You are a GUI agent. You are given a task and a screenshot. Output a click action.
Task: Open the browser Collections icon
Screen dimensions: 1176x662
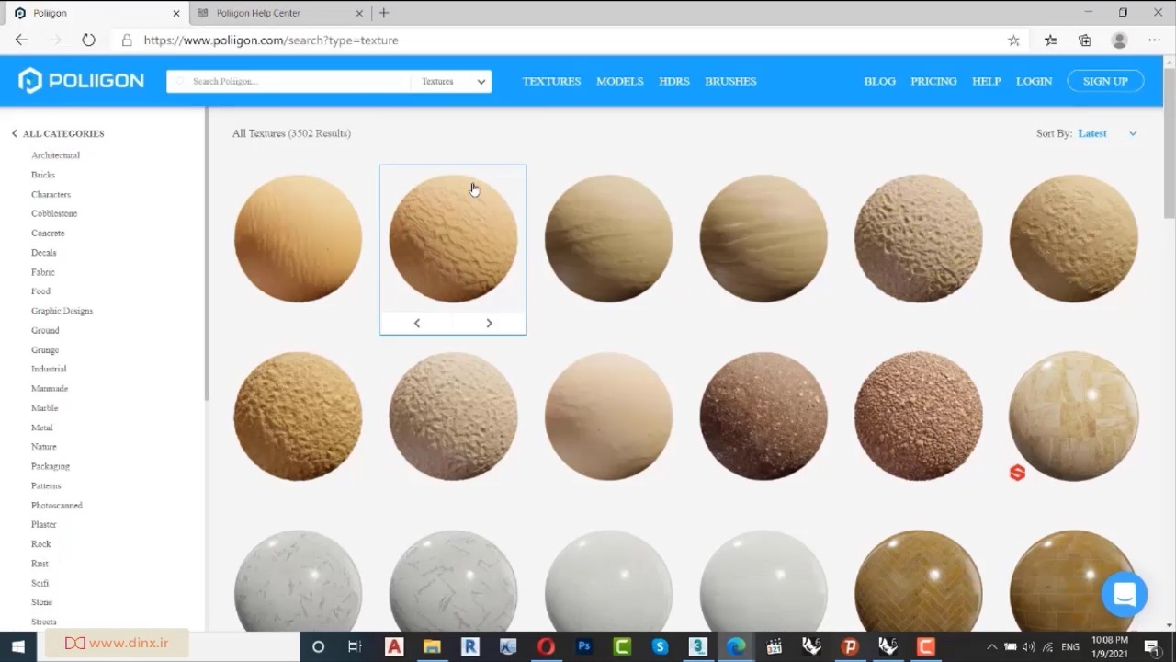[x=1085, y=40]
